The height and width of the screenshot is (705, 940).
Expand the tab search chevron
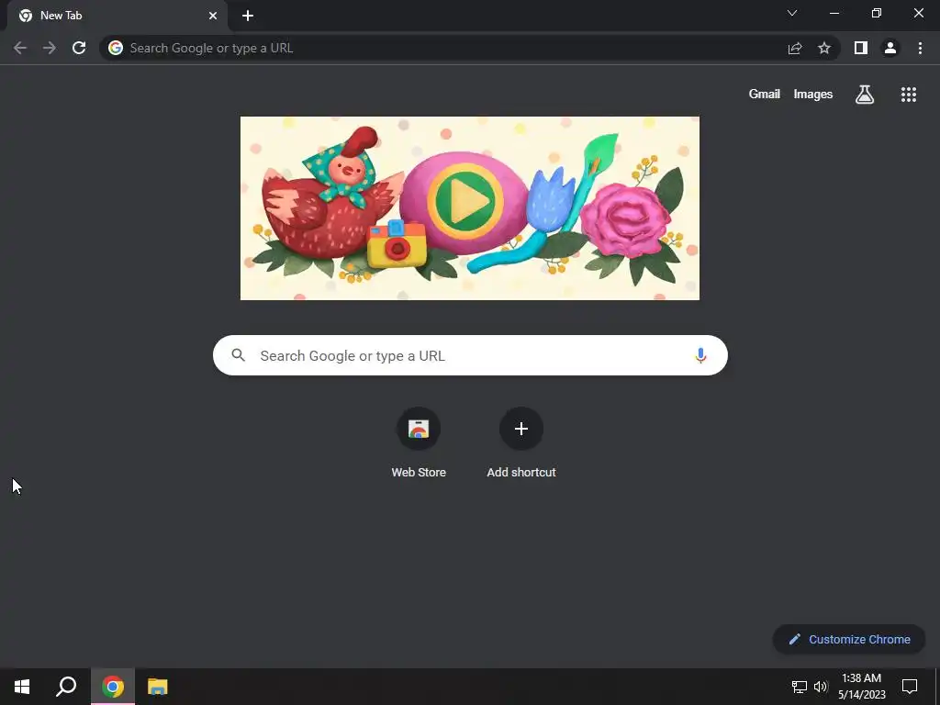coord(792,13)
